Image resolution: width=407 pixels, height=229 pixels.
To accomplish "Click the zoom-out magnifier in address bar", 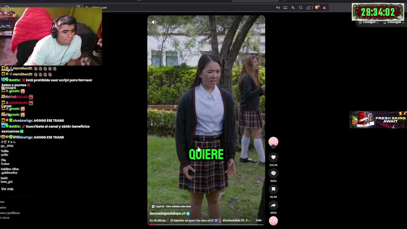I will pos(301,7).
